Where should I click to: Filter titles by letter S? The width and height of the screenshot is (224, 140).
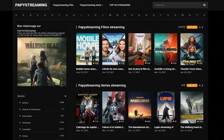click(153, 15)
